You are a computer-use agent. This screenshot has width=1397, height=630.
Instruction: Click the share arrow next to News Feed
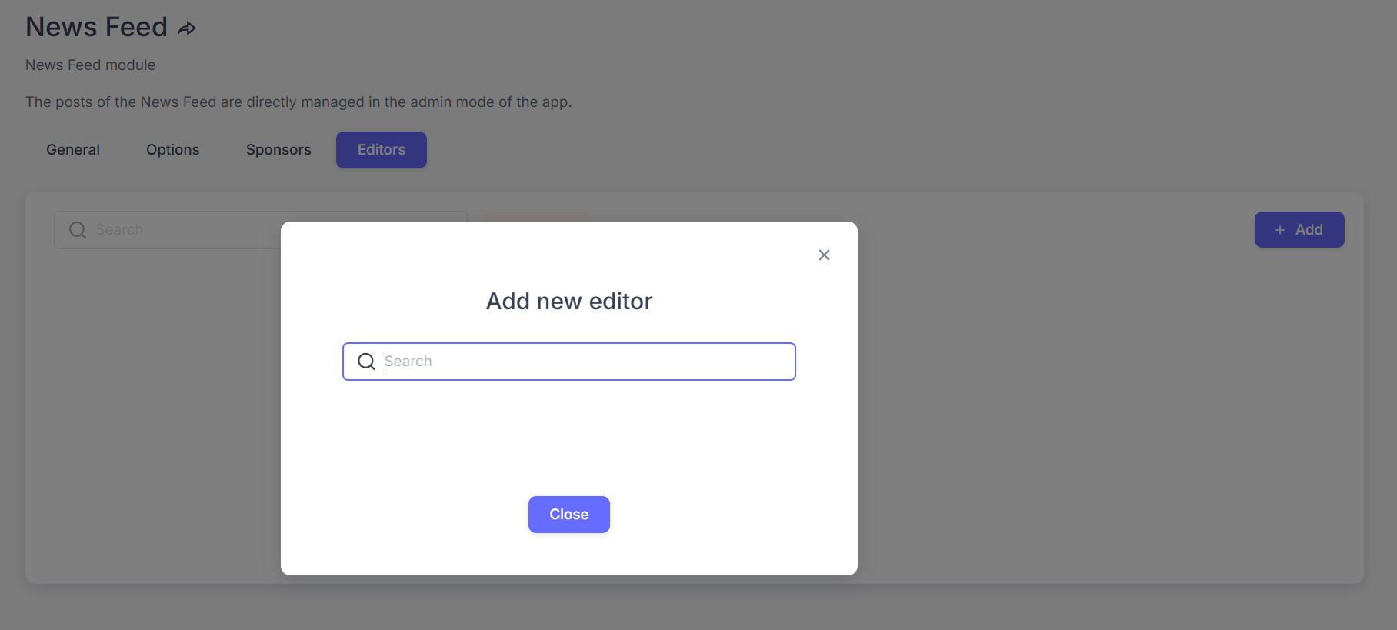pyautogui.click(x=187, y=28)
